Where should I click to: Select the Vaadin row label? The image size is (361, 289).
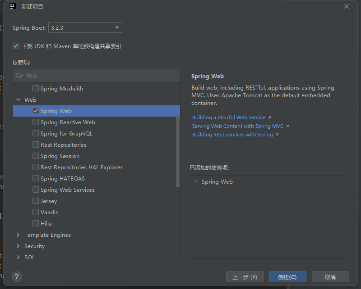pyautogui.click(x=50, y=212)
